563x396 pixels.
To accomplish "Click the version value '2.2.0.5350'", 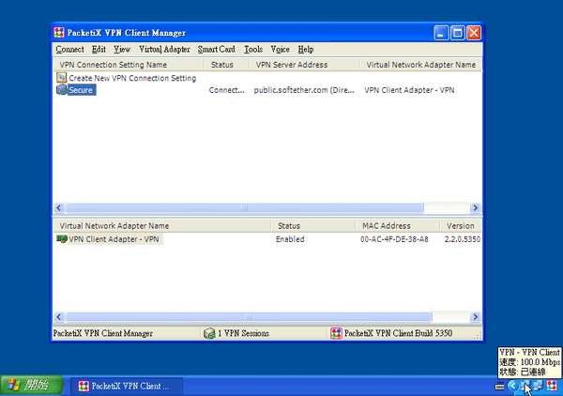I will [463, 239].
